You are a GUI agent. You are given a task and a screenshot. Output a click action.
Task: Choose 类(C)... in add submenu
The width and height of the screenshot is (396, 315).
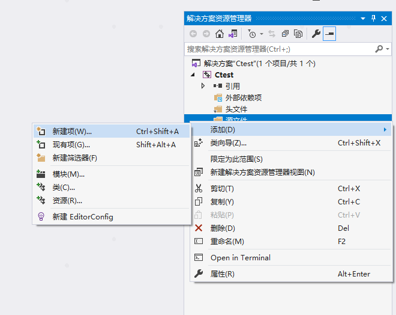tap(112, 188)
